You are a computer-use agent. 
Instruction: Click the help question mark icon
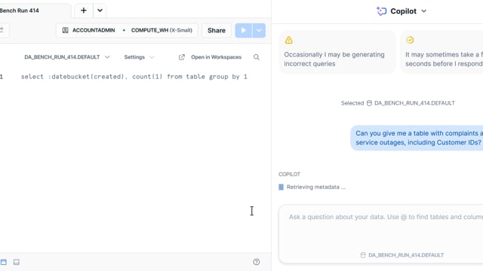pos(257,262)
